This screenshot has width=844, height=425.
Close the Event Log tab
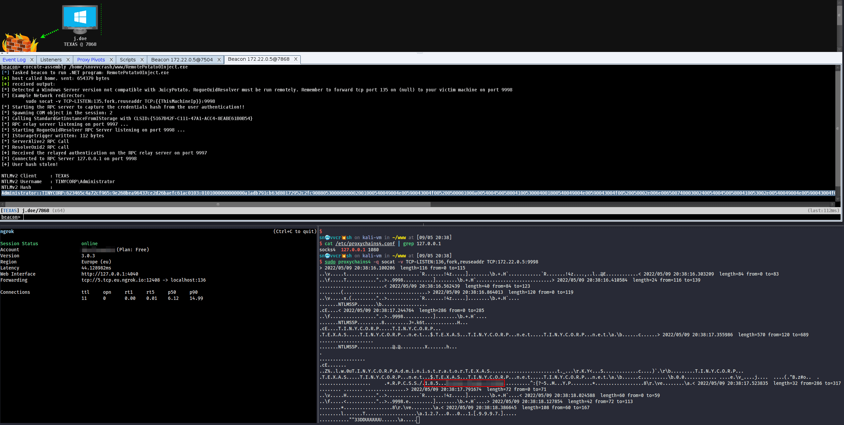pyautogui.click(x=32, y=59)
